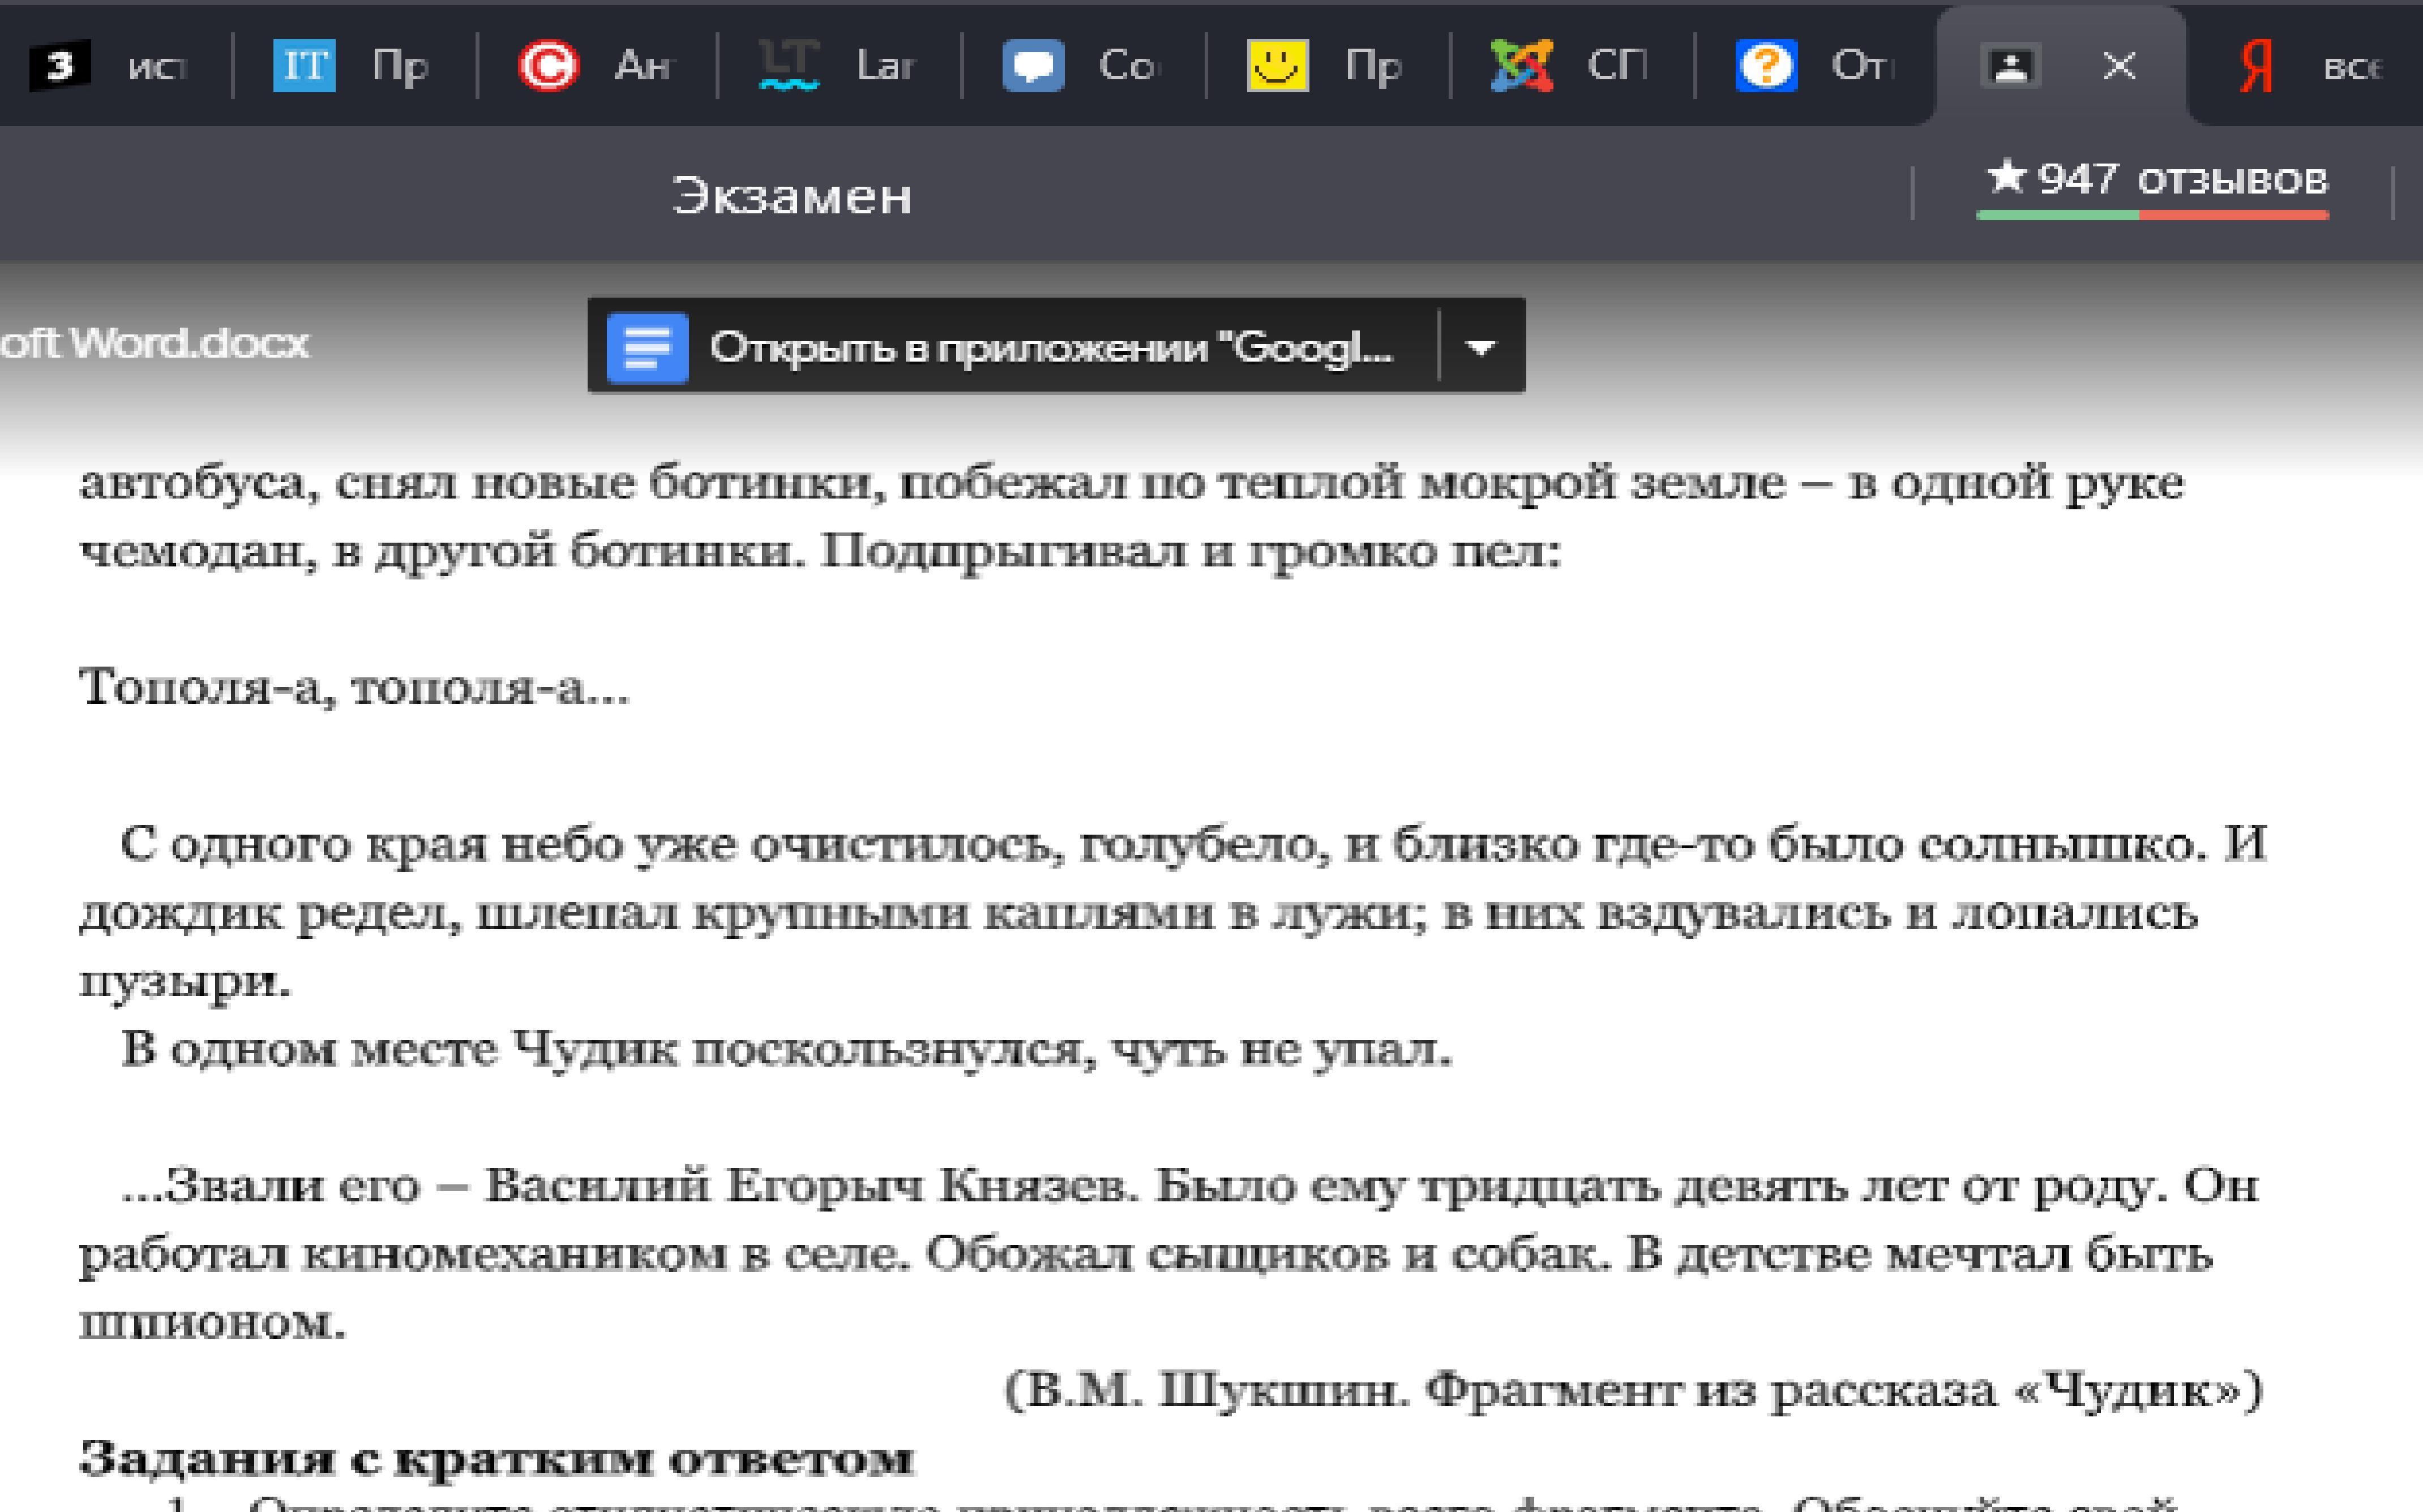Click the green-red rating bar
This screenshot has height=1512, width=2423.
2152,214
